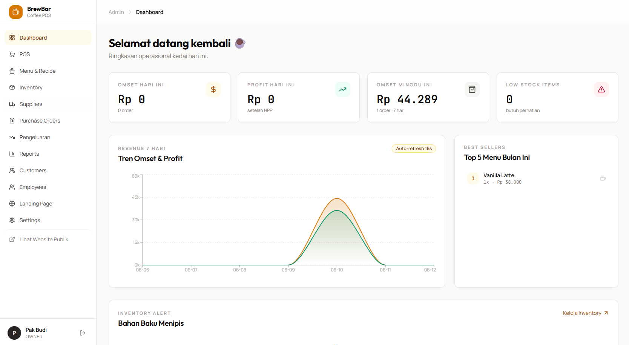Click the shopping bag icon in Omset Minggu Ini
Image resolution: width=629 pixels, height=345 pixels.
pyautogui.click(x=472, y=89)
